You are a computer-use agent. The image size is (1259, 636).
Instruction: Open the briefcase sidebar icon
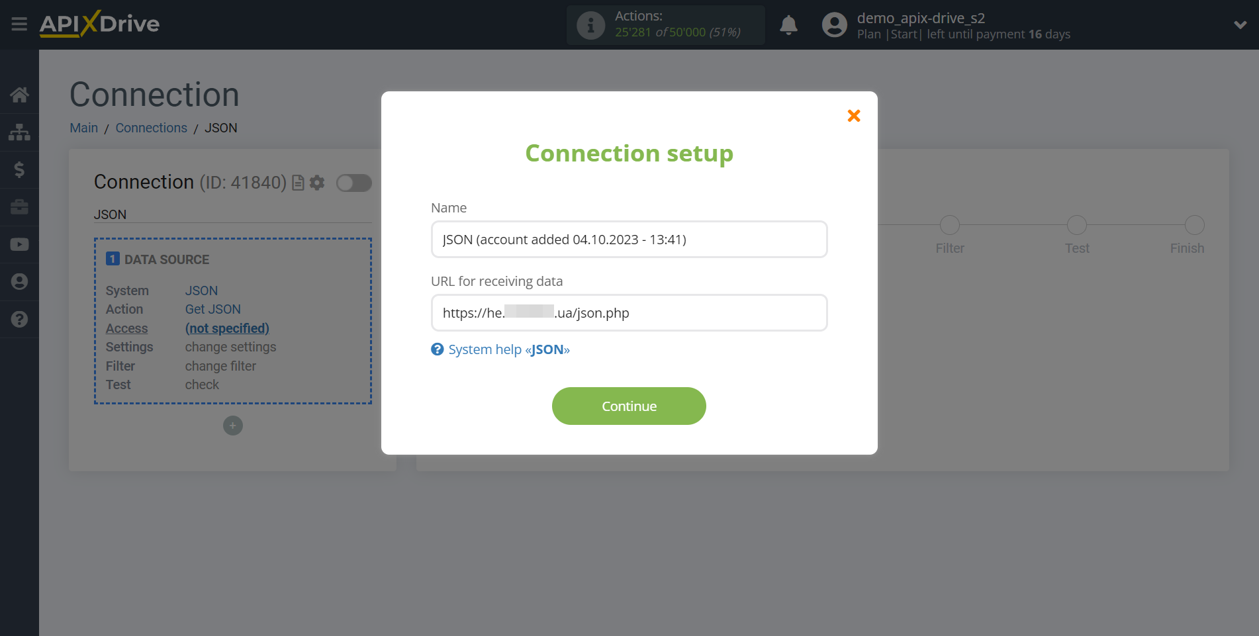tap(19, 207)
